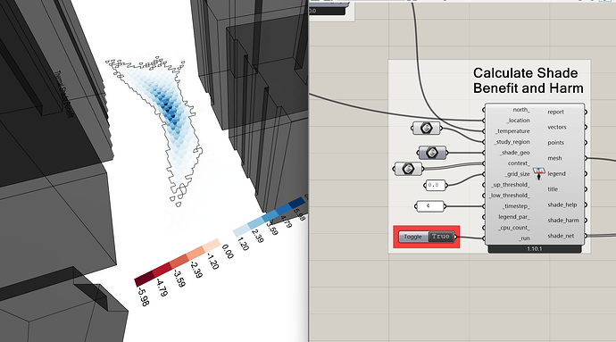Image resolution: width=616 pixels, height=342 pixels.
Task: Click the light blue legend swatch labeled 1.20
Action: (241, 229)
